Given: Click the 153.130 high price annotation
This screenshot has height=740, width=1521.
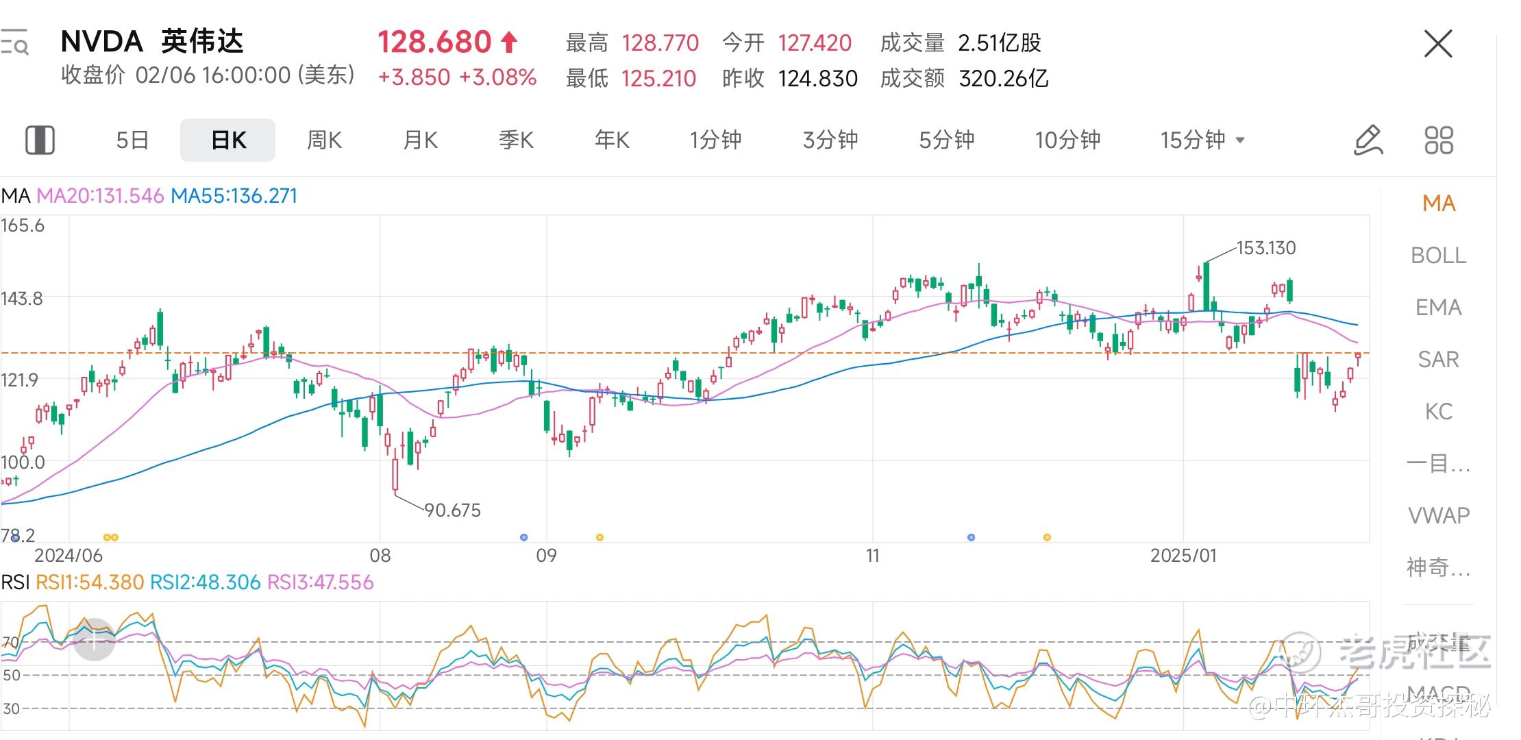Looking at the screenshot, I should [1265, 248].
